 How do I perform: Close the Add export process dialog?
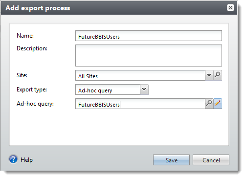pos(230,8)
